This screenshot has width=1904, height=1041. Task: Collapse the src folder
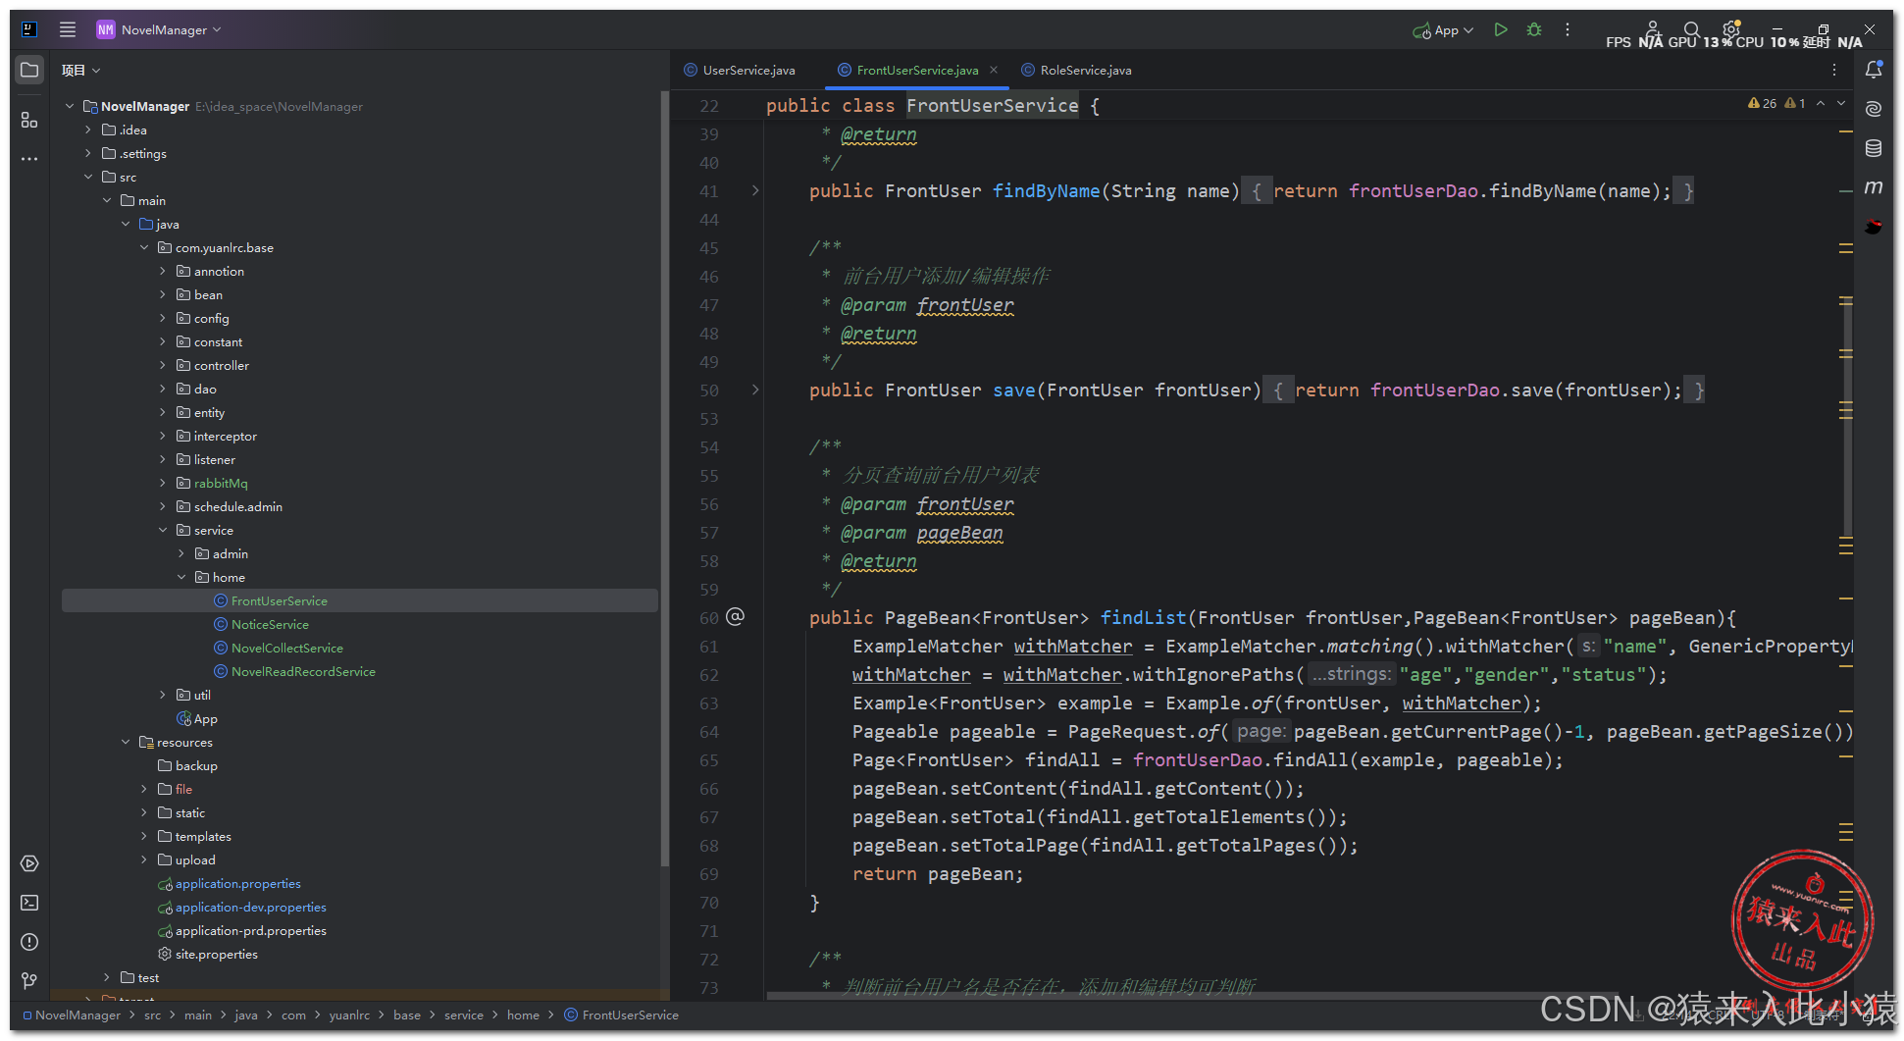(88, 177)
